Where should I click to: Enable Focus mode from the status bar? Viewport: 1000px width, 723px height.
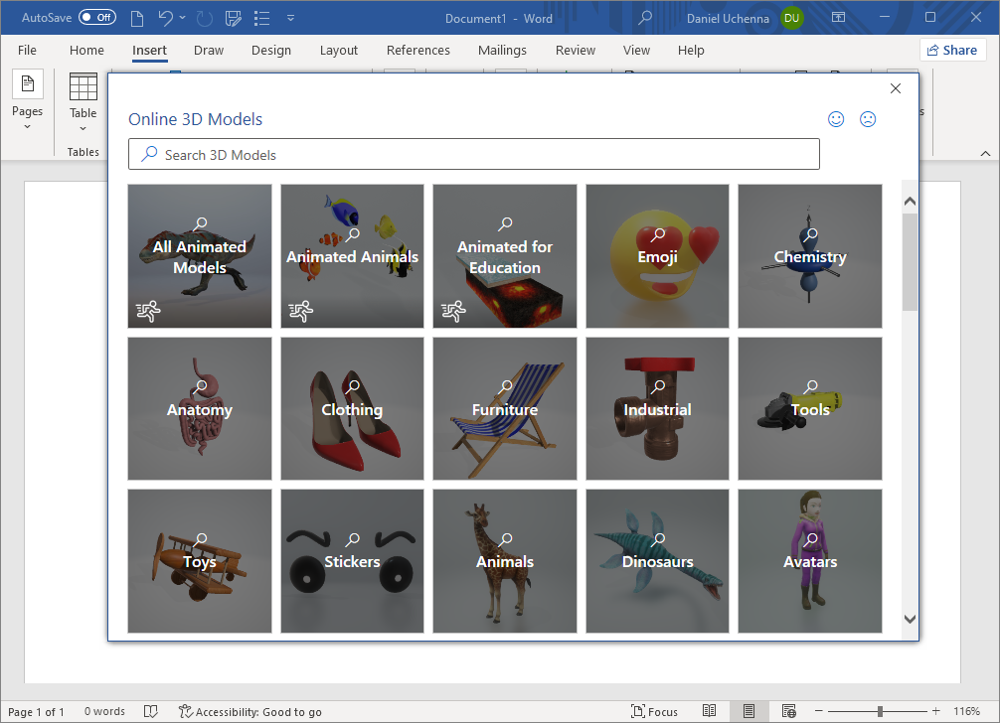point(654,711)
